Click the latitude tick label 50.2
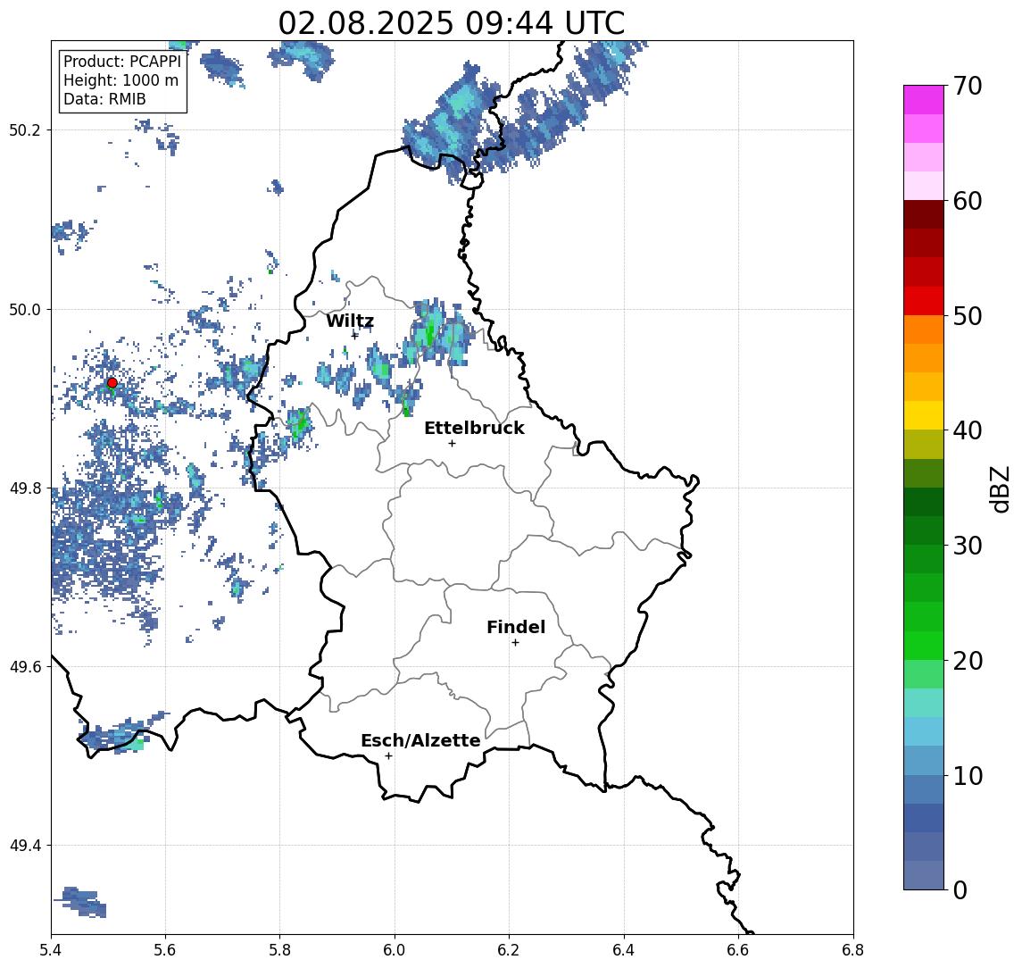 click(24, 129)
